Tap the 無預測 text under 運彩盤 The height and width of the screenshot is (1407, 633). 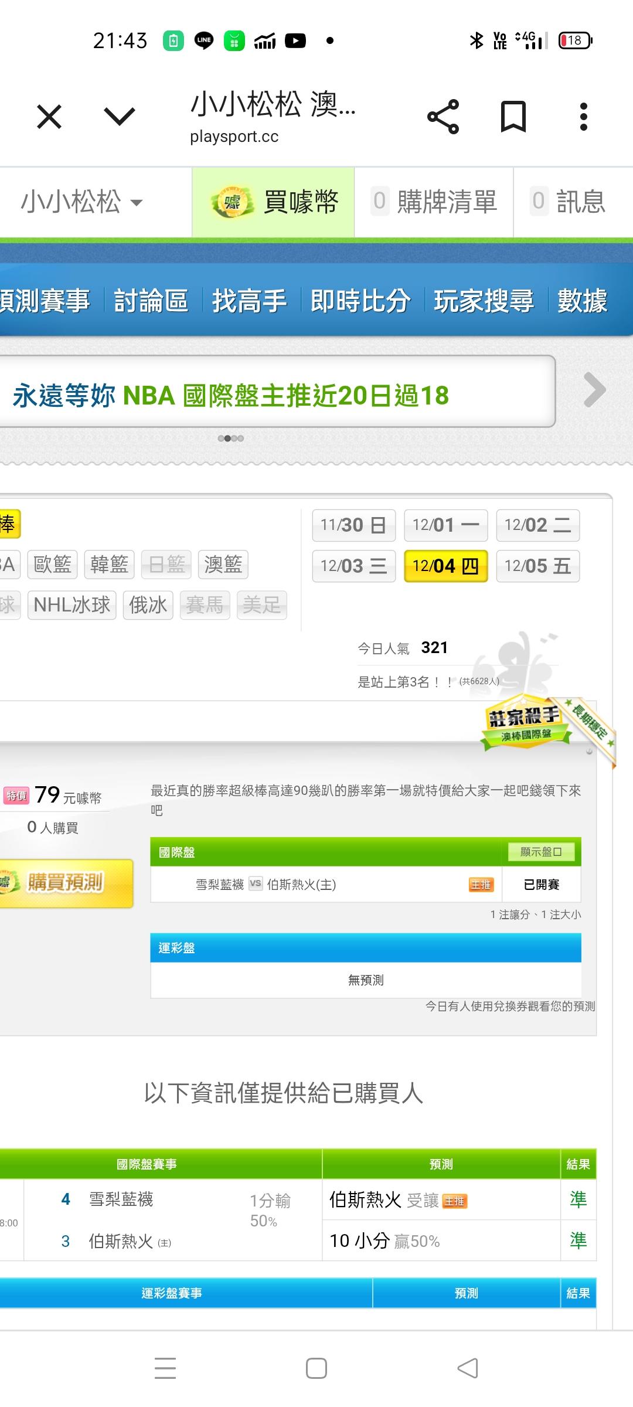pyautogui.click(x=366, y=980)
